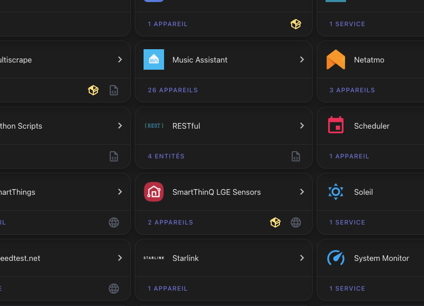Click the yellow custom integration box on SmartThinQ card
The width and height of the screenshot is (424, 306).
pyautogui.click(x=275, y=222)
